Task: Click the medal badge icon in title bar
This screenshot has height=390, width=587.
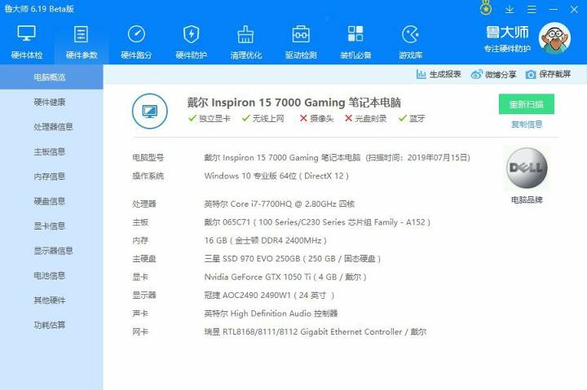Action: [x=486, y=8]
